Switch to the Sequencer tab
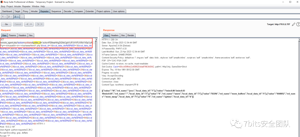 point(56,11)
